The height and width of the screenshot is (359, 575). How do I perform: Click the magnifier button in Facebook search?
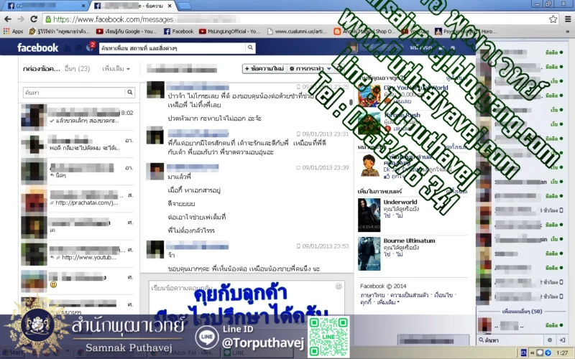250,47
